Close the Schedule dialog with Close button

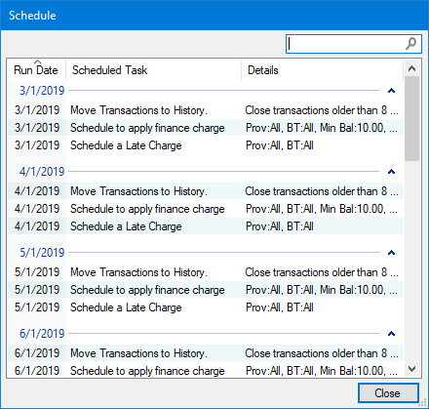click(388, 393)
